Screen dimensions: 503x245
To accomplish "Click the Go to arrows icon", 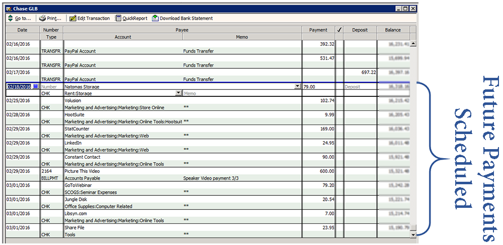I will [11, 18].
